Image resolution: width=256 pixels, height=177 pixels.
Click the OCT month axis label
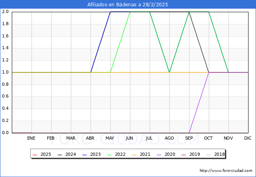(208, 138)
